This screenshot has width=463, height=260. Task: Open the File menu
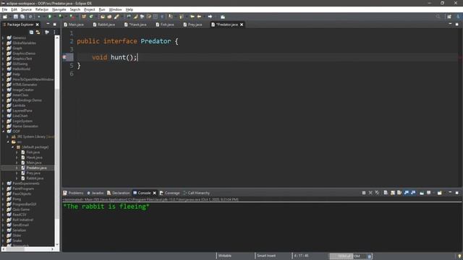(5, 9)
